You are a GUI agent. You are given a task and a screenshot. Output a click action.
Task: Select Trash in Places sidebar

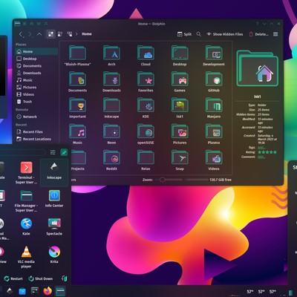tap(36, 102)
